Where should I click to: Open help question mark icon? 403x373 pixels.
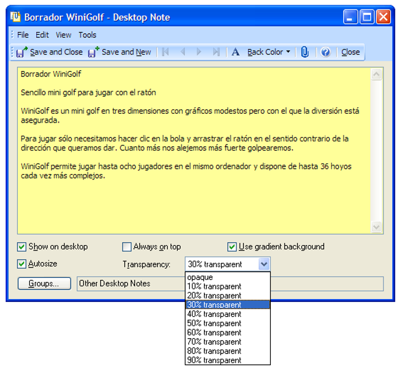click(x=325, y=52)
